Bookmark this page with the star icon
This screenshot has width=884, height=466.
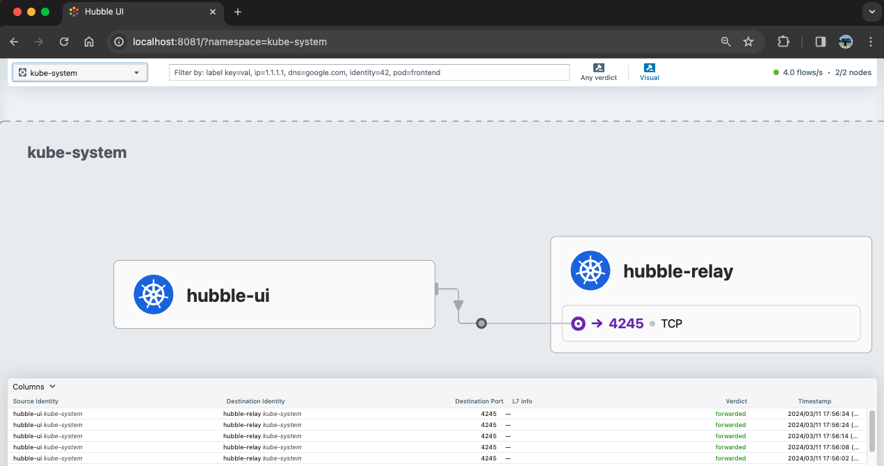748,42
